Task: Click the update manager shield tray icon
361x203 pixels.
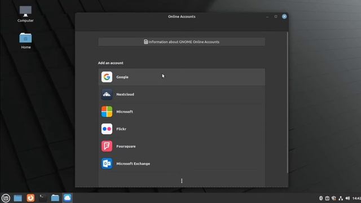Action: (333, 198)
